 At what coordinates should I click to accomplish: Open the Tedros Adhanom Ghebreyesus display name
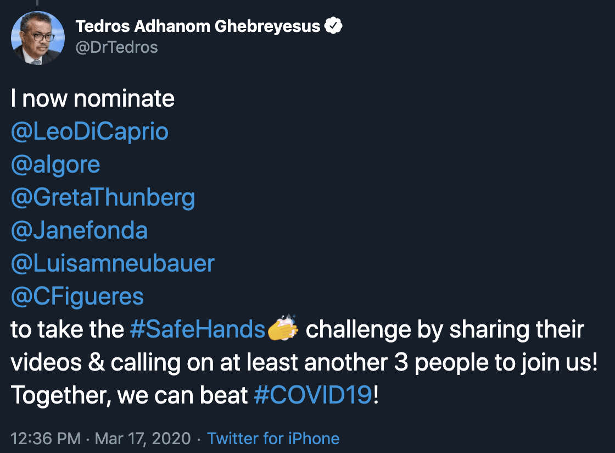[x=198, y=26]
